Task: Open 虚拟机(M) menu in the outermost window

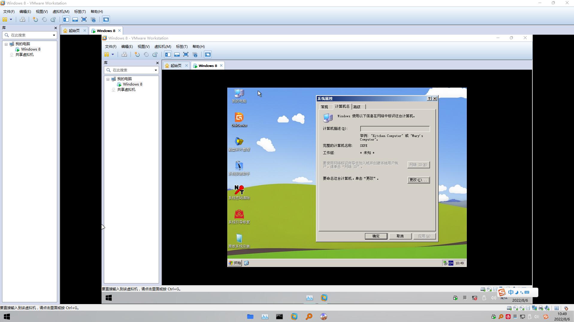Action: pyautogui.click(x=61, y=12)
